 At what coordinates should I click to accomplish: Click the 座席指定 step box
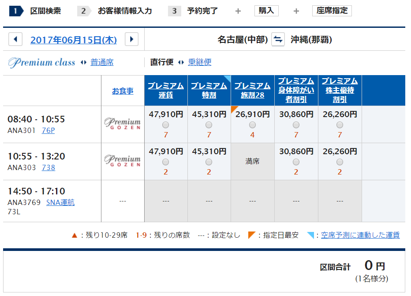click(332, 11)
